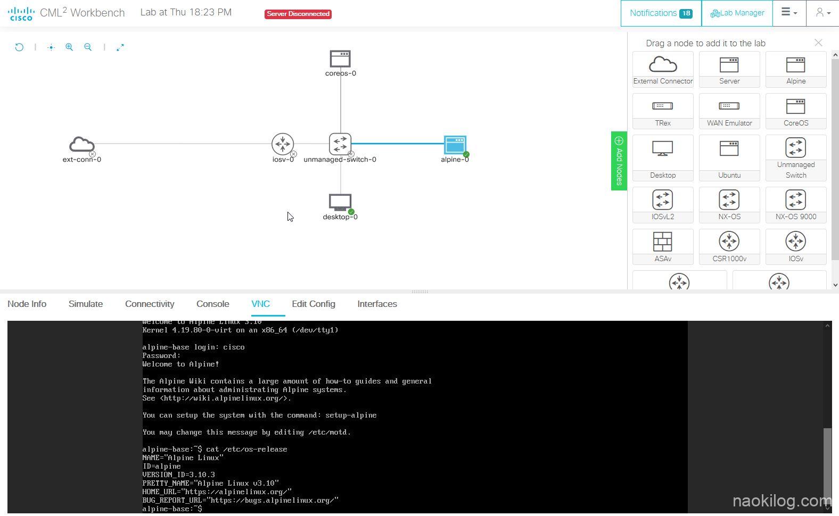The width and height of the screenshot is (839, 516).
Task: Select the iosv-0 router node
Action: click(x=283, y=144)
